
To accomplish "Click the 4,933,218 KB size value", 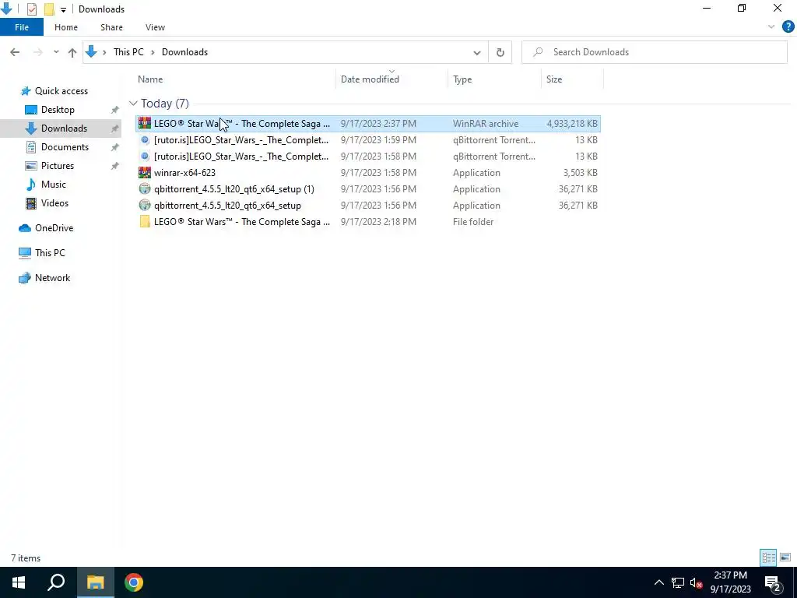I will pyautogui.click(x=572, y=124).
